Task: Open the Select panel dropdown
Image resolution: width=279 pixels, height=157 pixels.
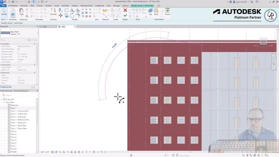Action: point(4,19)
